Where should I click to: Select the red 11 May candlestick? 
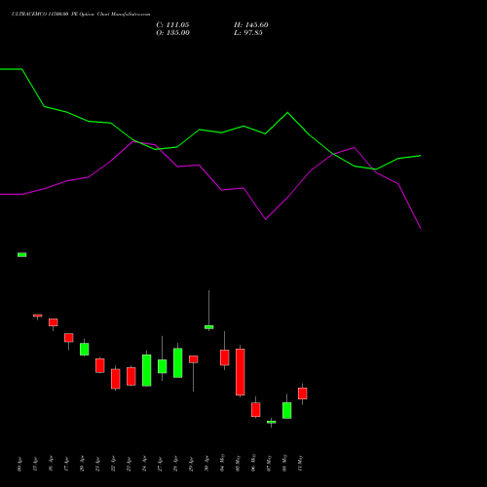click(x=303, y=393)
